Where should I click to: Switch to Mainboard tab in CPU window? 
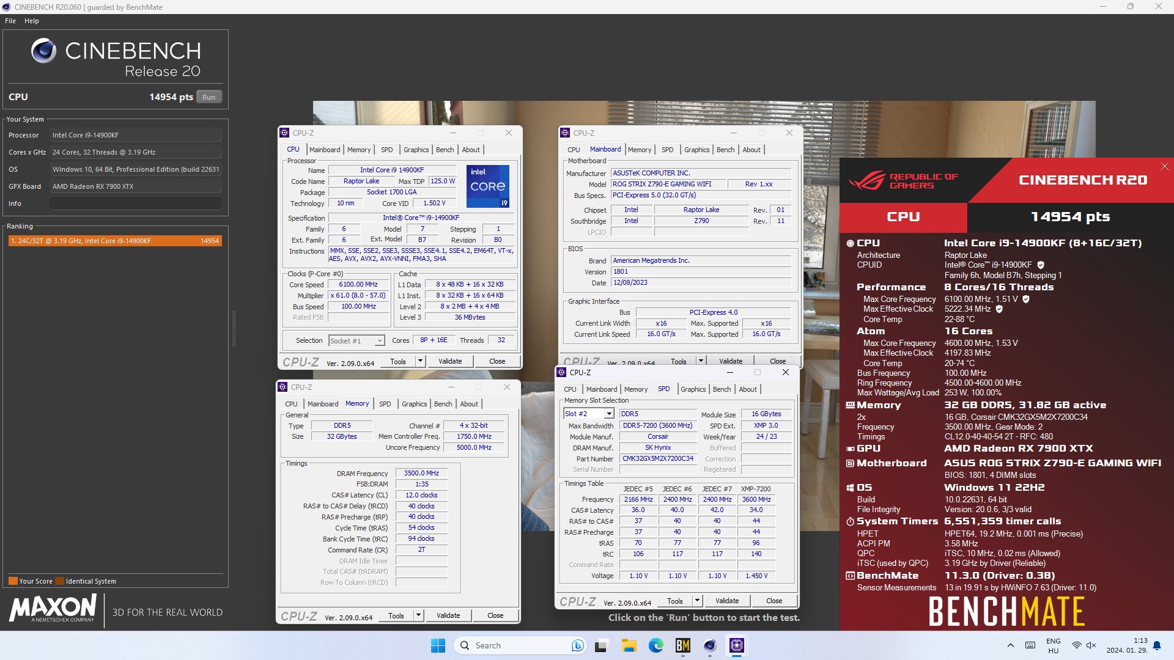coord(325,150)
